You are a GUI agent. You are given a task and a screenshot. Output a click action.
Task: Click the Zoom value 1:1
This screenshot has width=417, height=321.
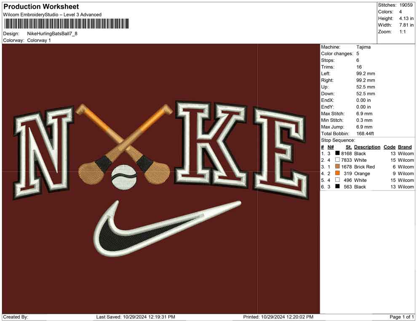click(402, 32)
